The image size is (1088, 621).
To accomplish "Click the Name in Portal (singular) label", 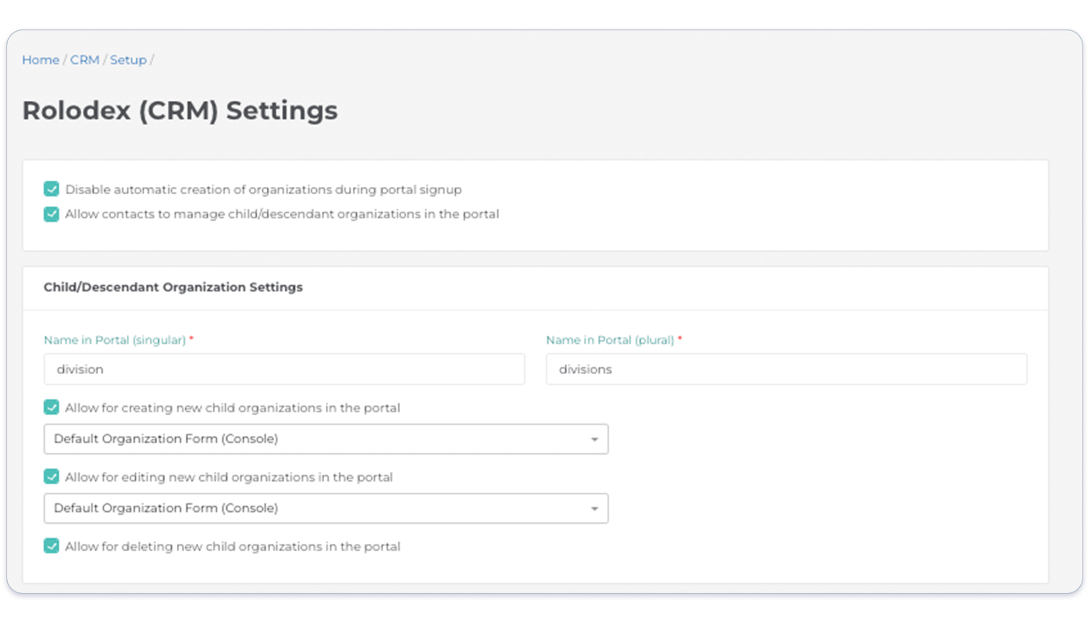I will (x=115, y=340).
